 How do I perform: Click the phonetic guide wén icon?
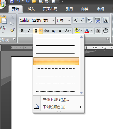pyautogui.click(x=98, y=20)
